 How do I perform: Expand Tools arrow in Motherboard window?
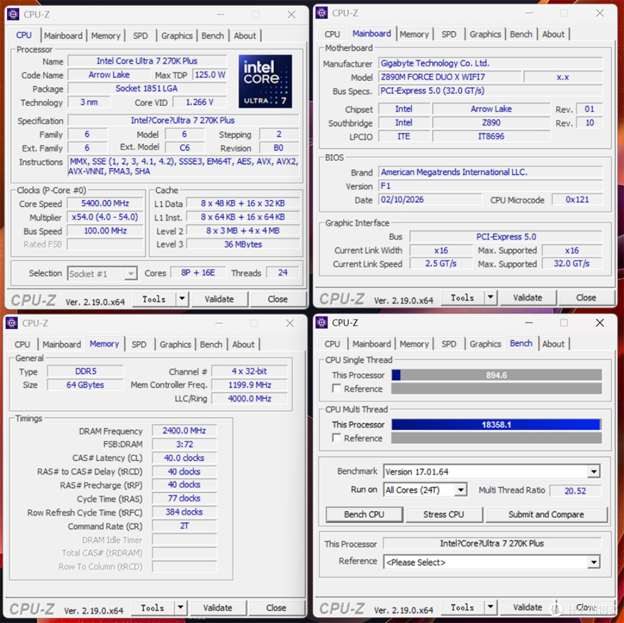[491, 297]
